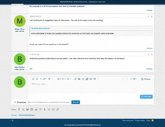
Task: Toggle BB code mode
Action: (131, 79)
